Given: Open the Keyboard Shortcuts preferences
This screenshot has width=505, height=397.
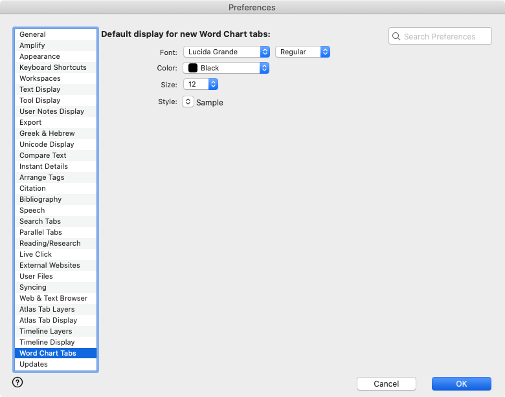Looking at the screenshot, I should point(52,67).
